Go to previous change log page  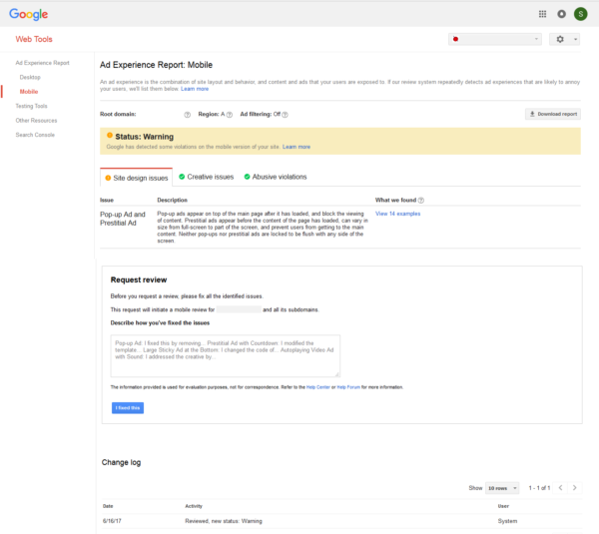coord(560,488)
